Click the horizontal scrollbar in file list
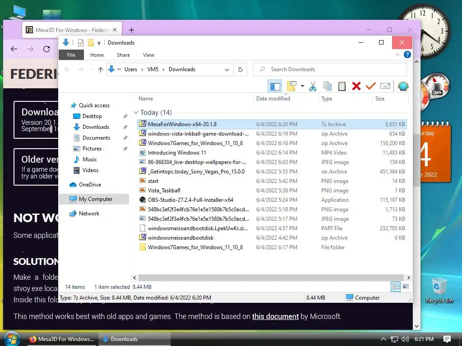 [271, 278]
